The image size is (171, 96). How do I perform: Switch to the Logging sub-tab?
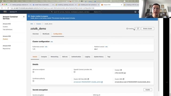(87, 57)
